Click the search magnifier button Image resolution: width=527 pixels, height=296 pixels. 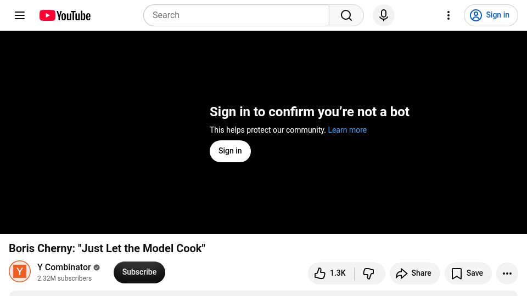coord(346,15)
